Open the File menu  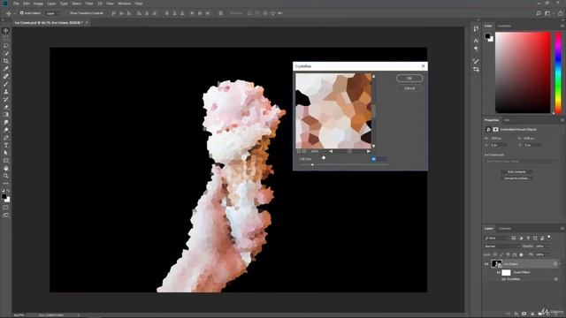(x=16, y=4)
